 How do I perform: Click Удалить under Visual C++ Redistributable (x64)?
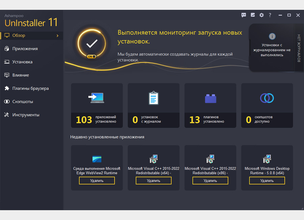point(154,180)
